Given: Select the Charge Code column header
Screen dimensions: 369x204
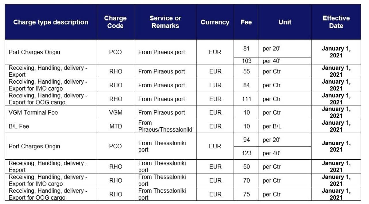Looking at the screenshot, I should pos(115,22).
